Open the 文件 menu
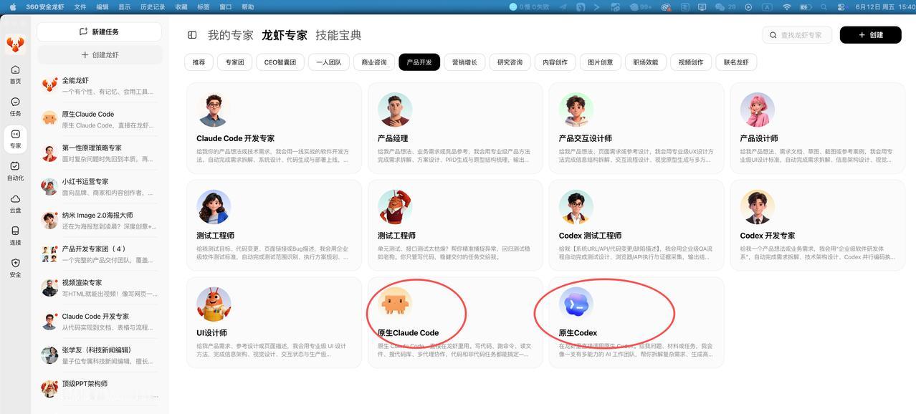916x414 pixels. coord(80,6)
